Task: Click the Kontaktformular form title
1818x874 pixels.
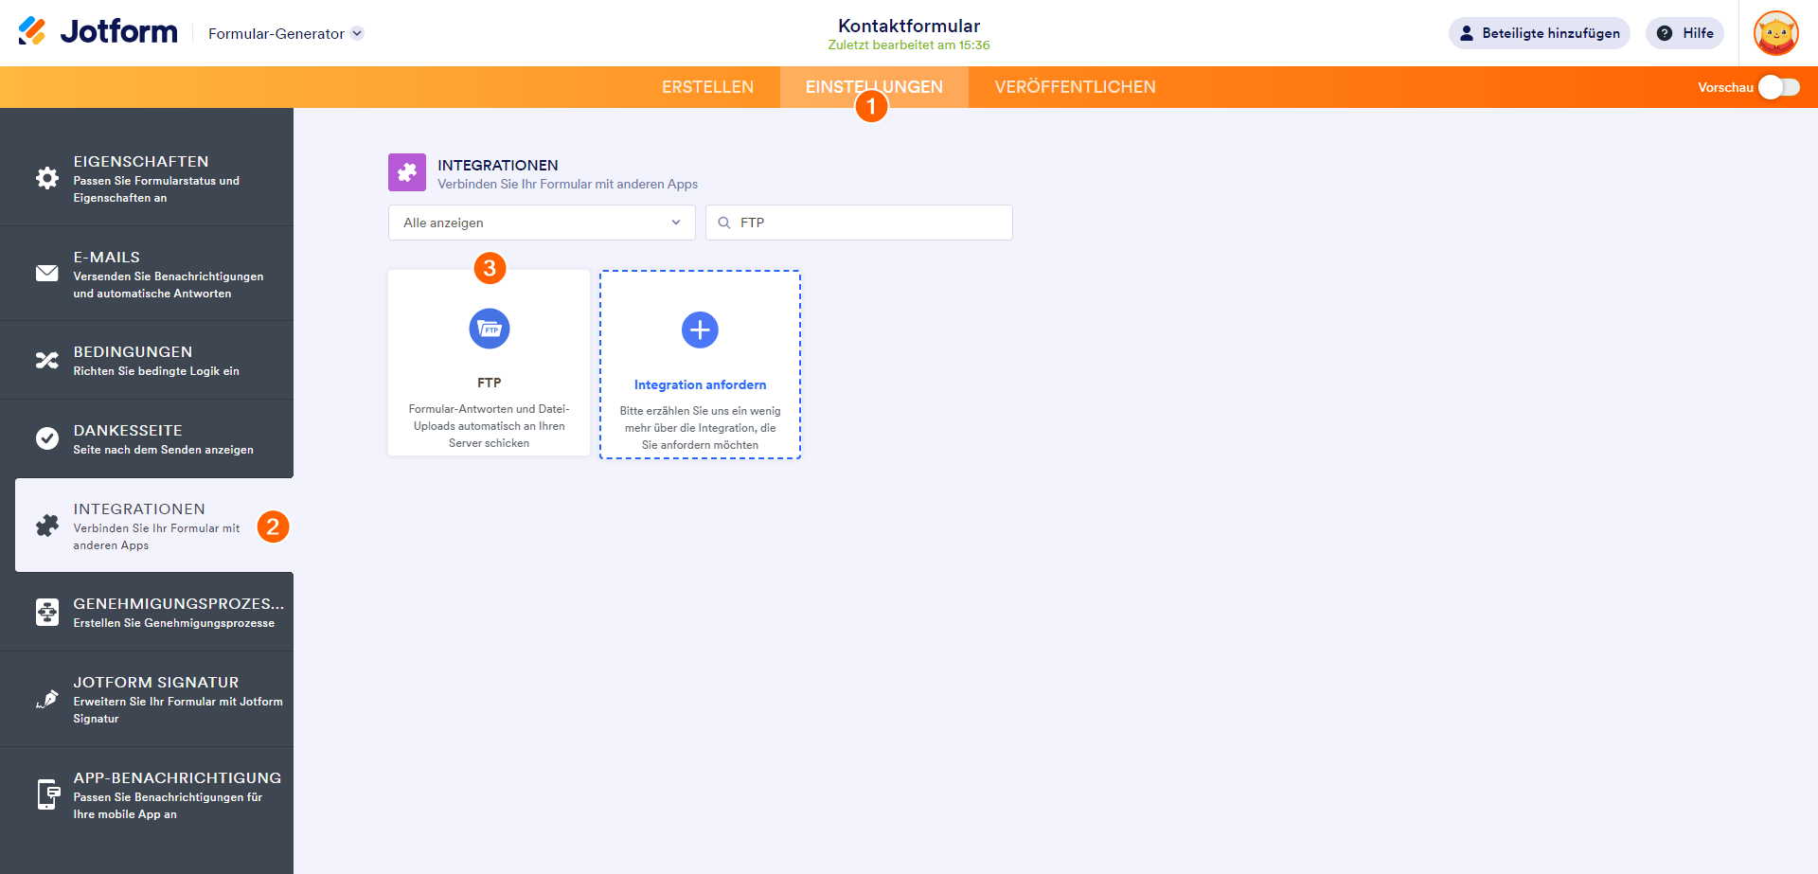Action: point(909,26)
